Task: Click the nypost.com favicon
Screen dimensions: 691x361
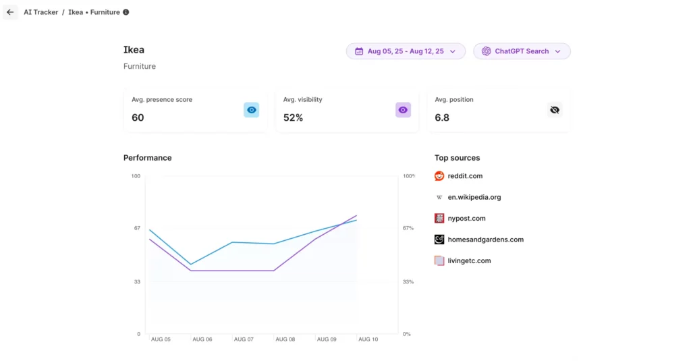Action: click(439, 218)
